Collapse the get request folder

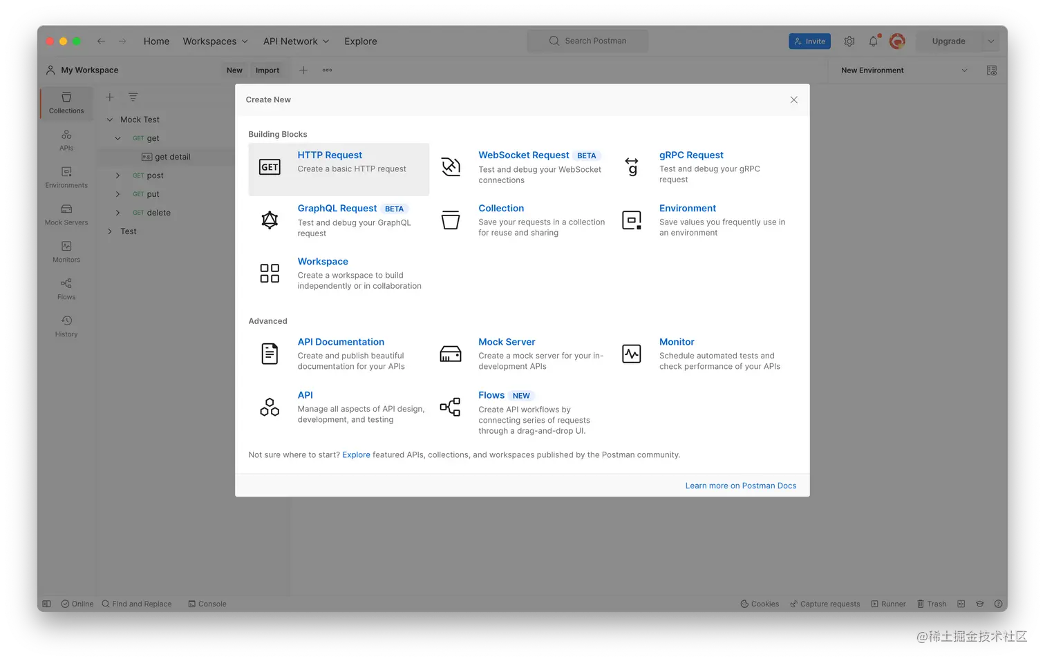pyautogui.click(x=117, y=138)
